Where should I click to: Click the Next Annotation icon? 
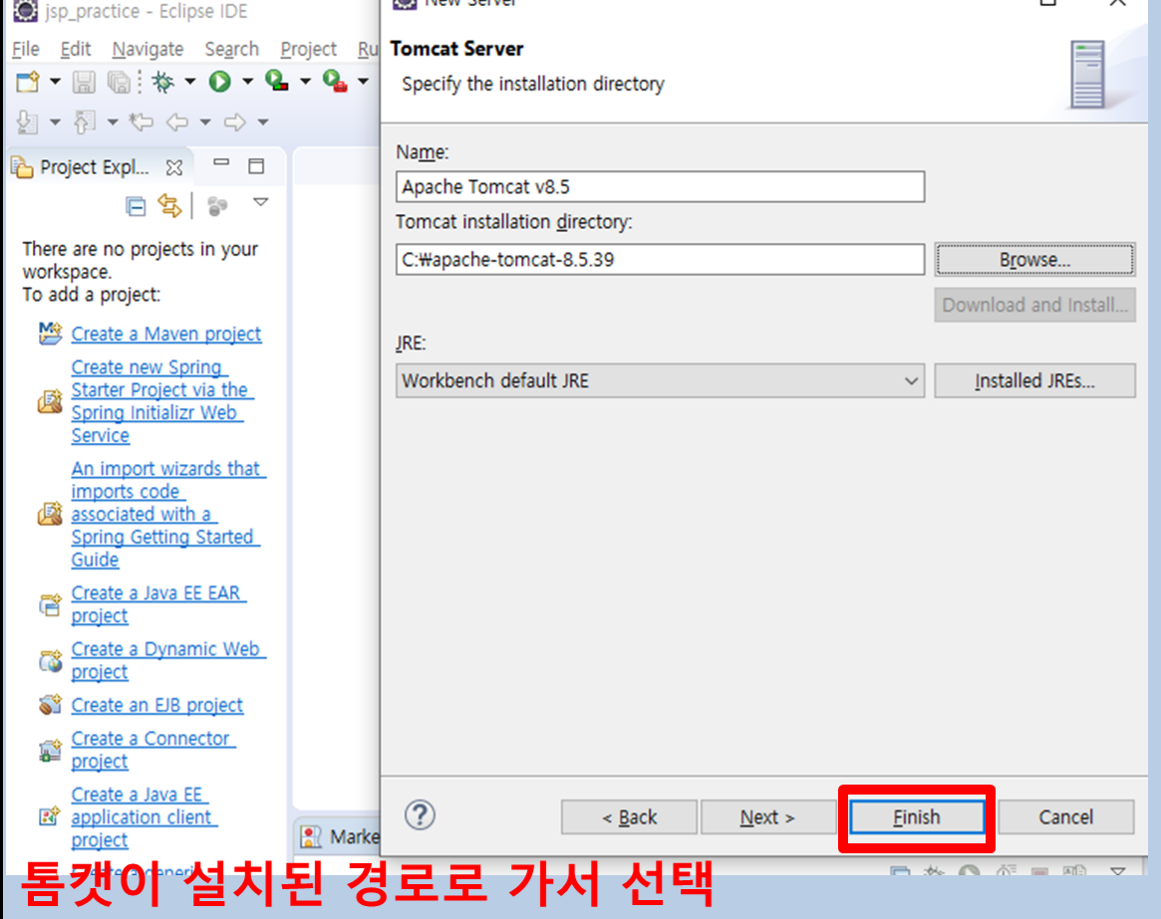(x=27, y=121)
